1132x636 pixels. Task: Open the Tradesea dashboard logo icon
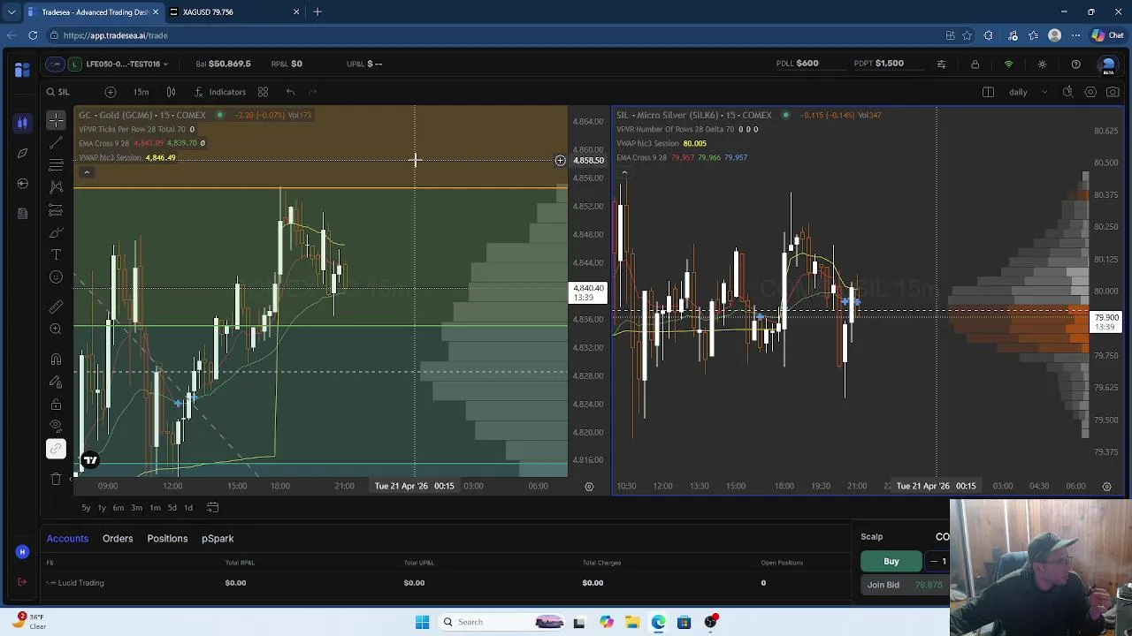(22, 69)
